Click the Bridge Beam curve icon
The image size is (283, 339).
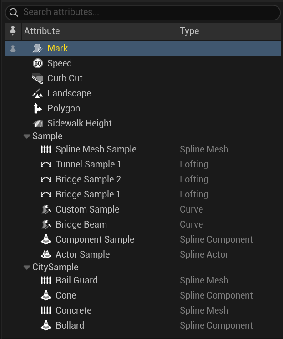[46, 224]
